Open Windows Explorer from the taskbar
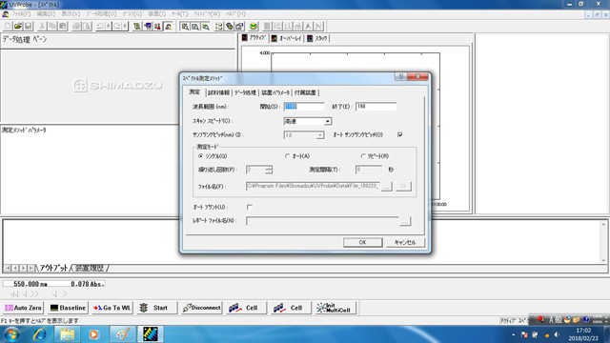610x343 pixels. coord(68,334)
